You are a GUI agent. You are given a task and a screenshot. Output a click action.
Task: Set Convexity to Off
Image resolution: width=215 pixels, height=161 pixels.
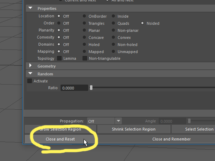59,37
